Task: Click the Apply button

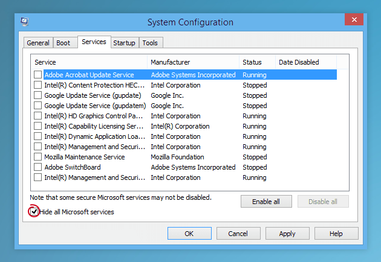Action: click(287, 234)
